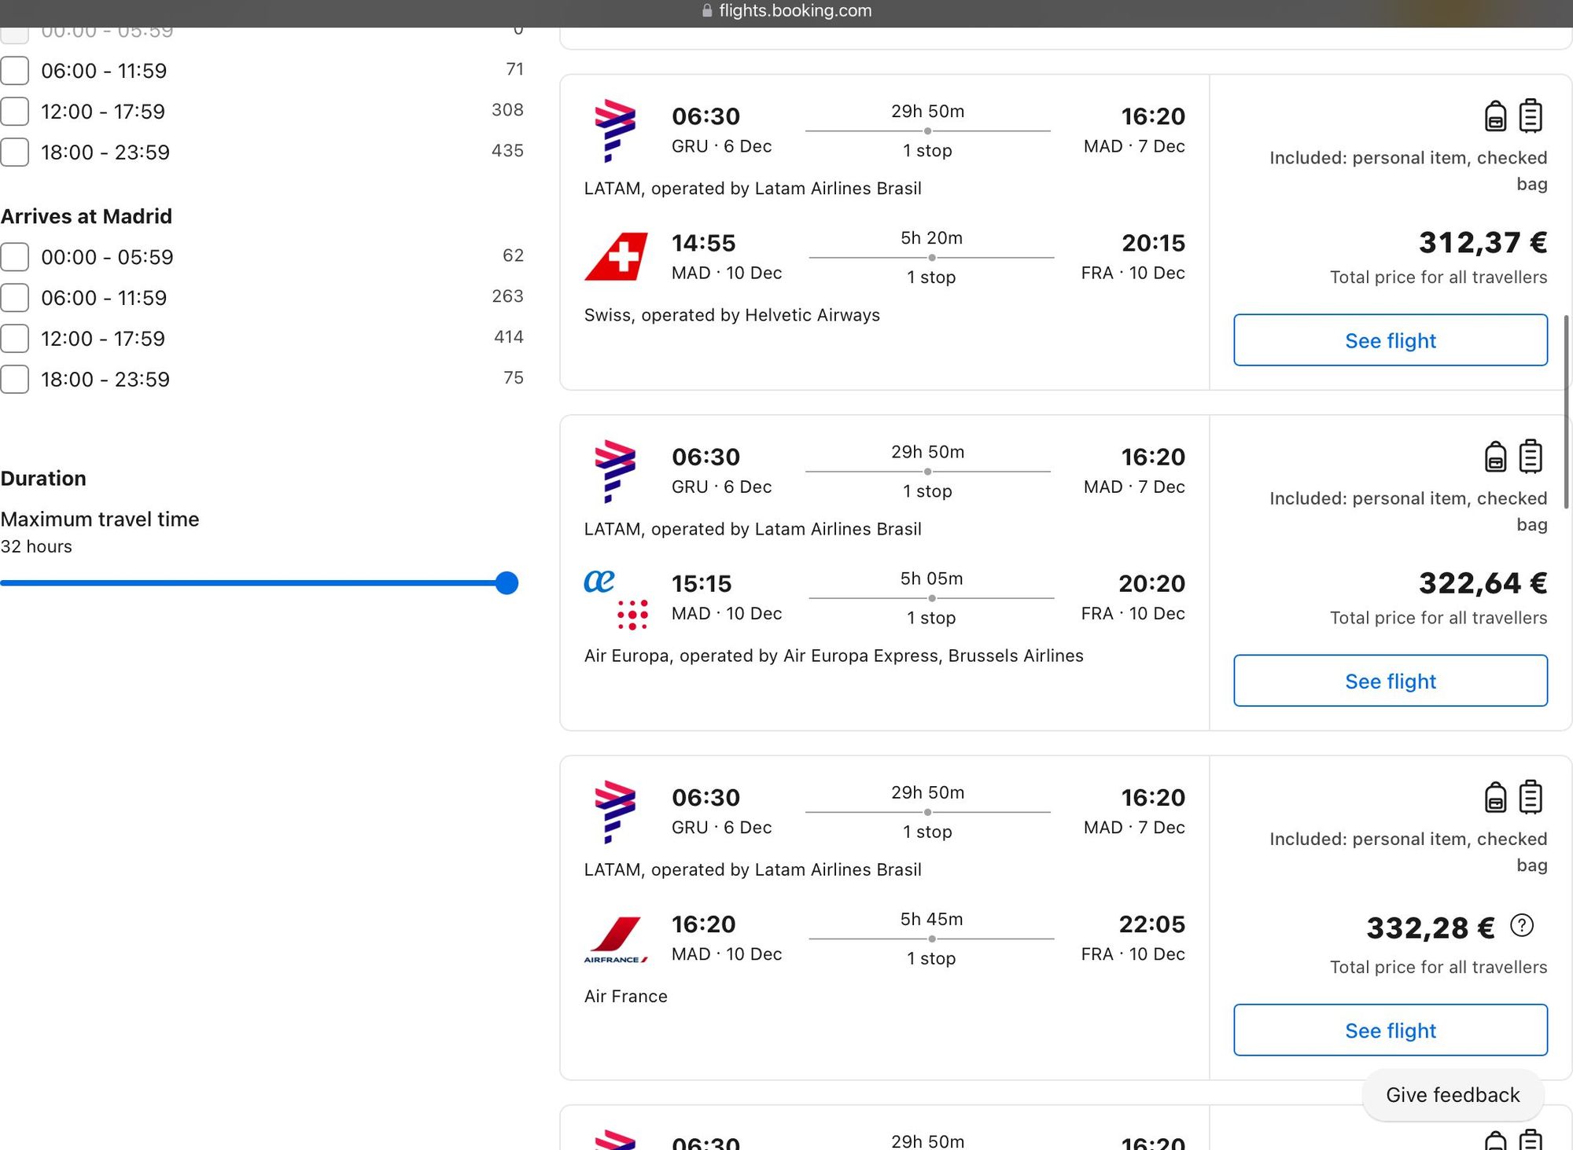Screen dimensions: 1573x1150
Task: Click the maximum travel time slider handle
Action: tap(507, 583)
